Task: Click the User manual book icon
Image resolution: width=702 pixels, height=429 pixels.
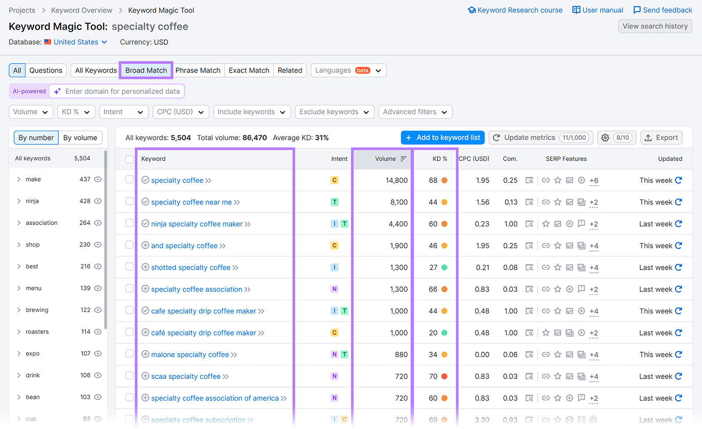Action: tap(576, 10)
